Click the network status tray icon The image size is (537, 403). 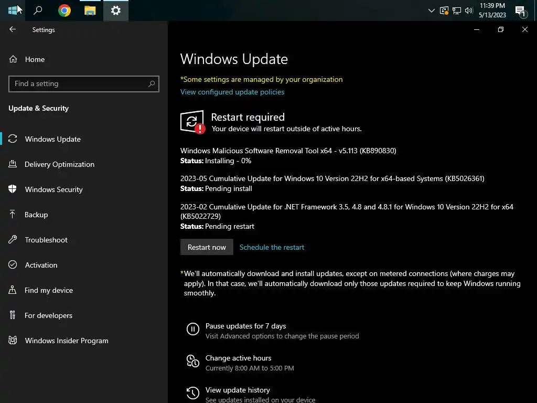457,10
